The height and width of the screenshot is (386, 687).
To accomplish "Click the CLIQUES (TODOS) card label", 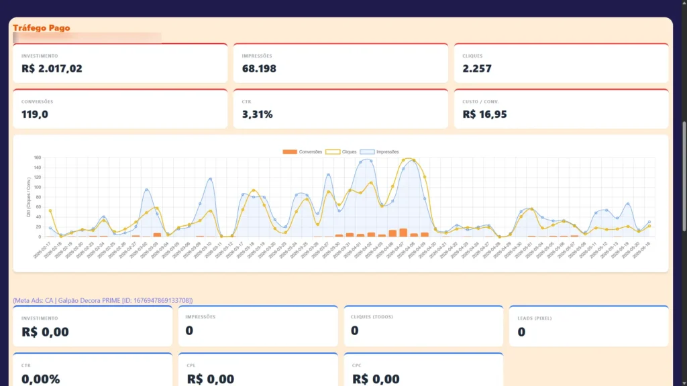I will pyautogui.click(x=372, y=317).
